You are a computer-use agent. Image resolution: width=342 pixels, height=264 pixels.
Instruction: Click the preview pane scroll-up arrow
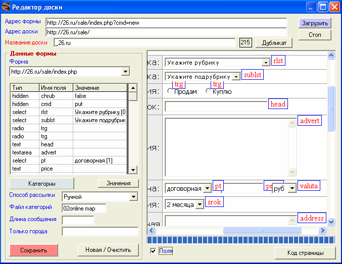331,56
